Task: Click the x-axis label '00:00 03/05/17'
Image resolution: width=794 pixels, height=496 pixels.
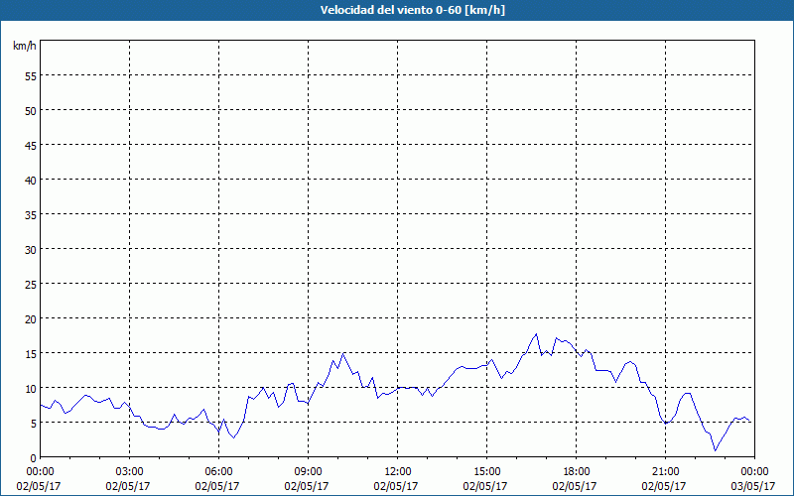Action: pos(754,479)
